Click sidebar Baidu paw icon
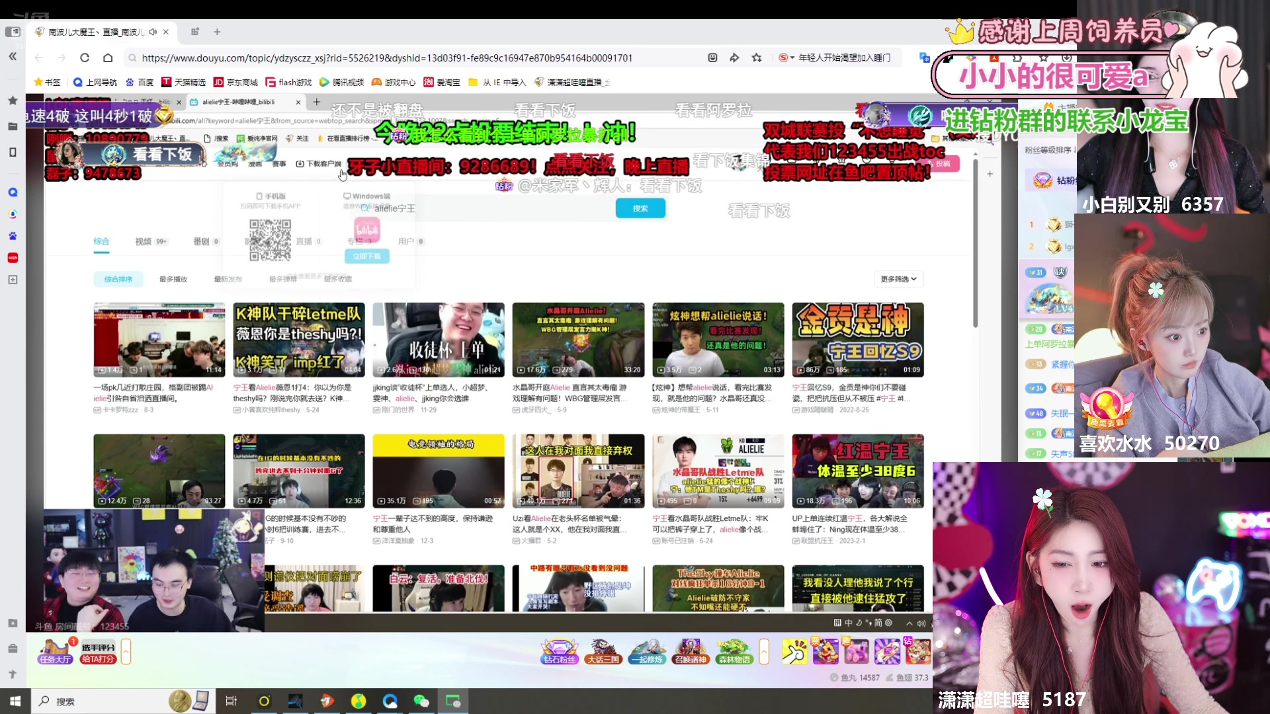Image resolution: width=1270 pixels, height=714 pixels. (13, 236)
